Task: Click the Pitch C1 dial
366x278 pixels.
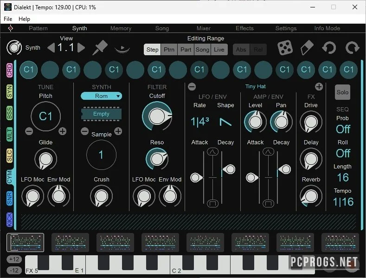Action: pyautogui.click(x=45, y=116)
